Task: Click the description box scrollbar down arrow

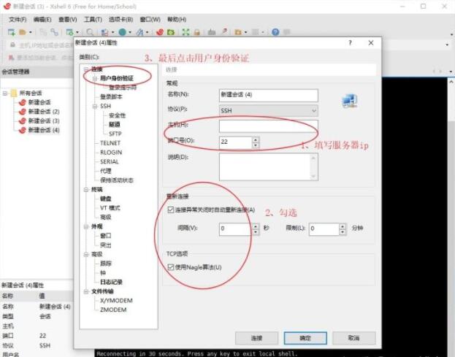Action: pyautogui.click(x=313, y=177)
